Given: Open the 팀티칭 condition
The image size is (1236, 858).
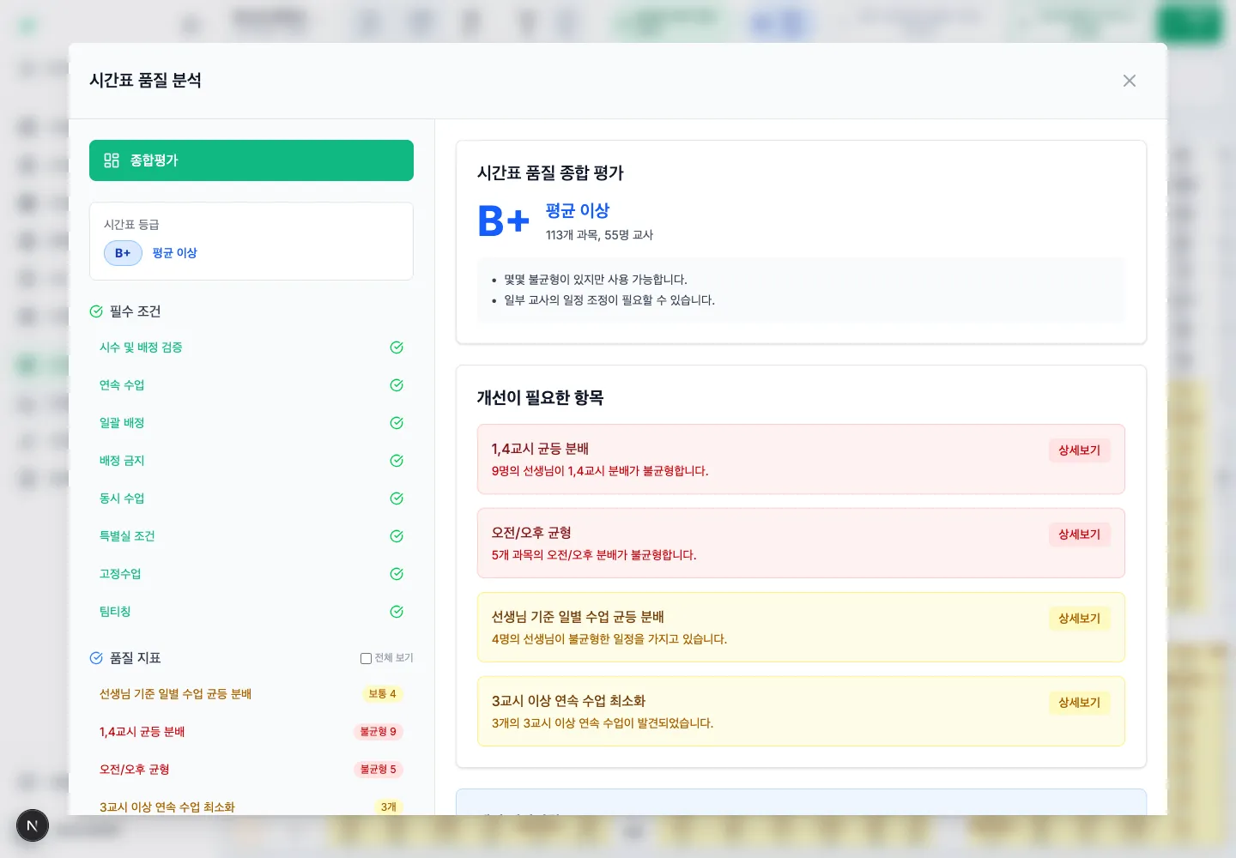Looking at the screenshot, I should [251, 612].
